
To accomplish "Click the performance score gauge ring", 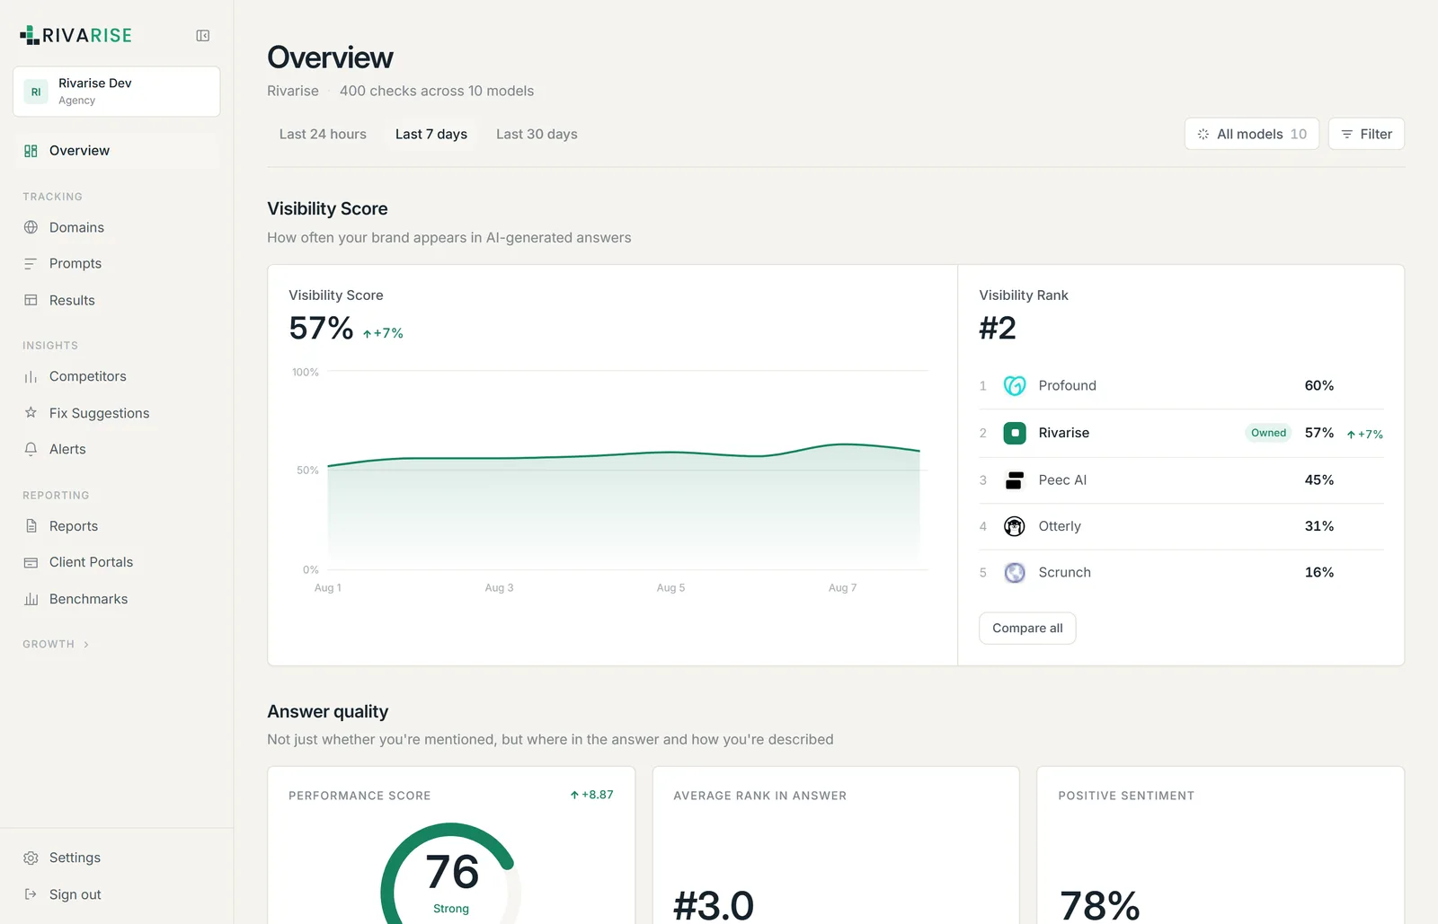I will (450, 874).
